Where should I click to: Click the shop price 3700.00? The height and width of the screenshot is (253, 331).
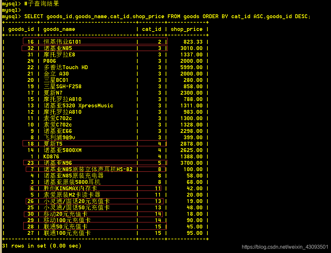click(x=191, y=163)
